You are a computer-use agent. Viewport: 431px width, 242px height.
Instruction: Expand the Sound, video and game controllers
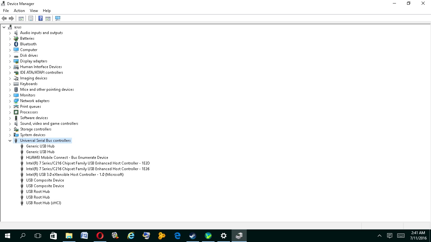(x=10, y=124)
